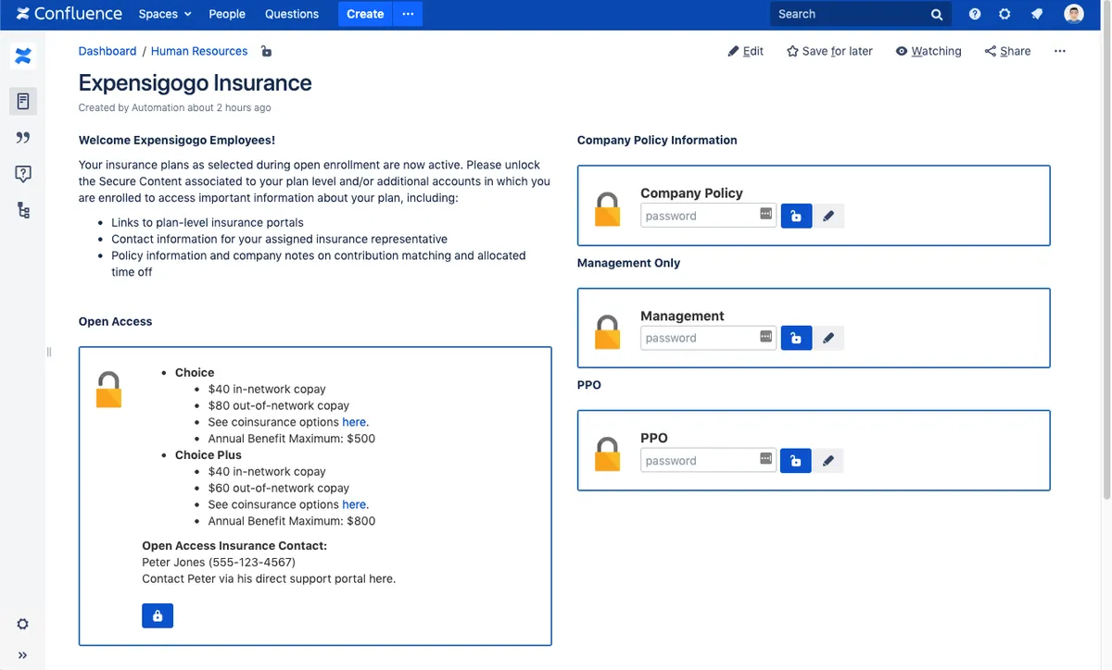Image resolution: width=1112 pixels, height=670 pixels.
Task: Click page restrictions unlock icon
Action: (267, 51)
